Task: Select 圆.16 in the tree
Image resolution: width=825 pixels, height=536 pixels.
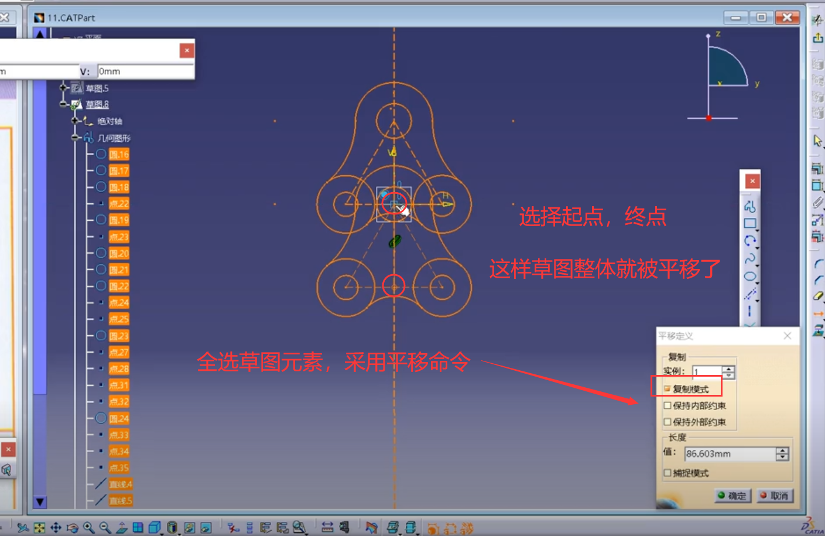Action: pyautogui.click(x=119, y=155)
